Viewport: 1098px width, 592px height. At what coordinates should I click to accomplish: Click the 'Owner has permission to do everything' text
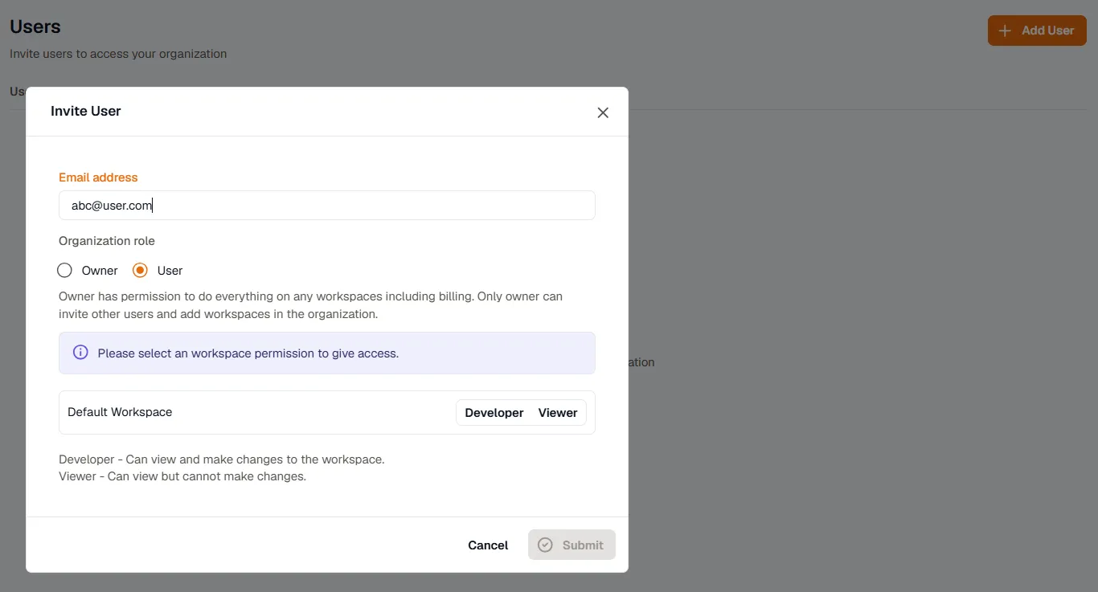pyautogui.click(x=311, y=305)
